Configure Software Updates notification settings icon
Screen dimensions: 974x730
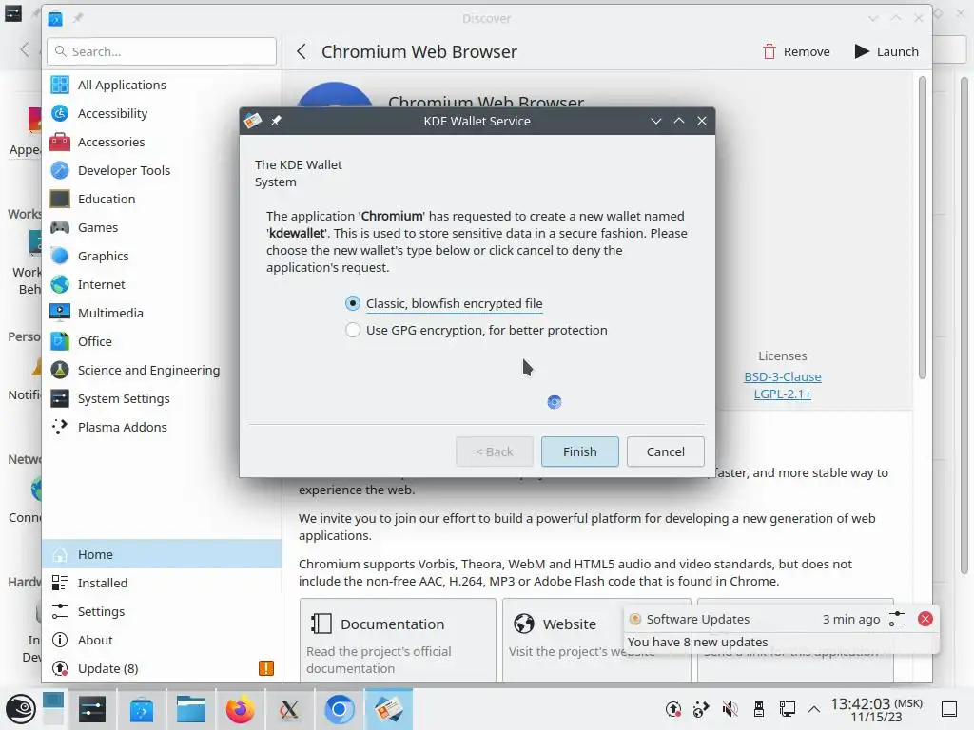pos(896,619)
